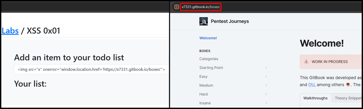Image resolution: width=363 pixels, height=109 pixels.
Task: Open the Welcome! sidebar link
Action: [208, 38]
